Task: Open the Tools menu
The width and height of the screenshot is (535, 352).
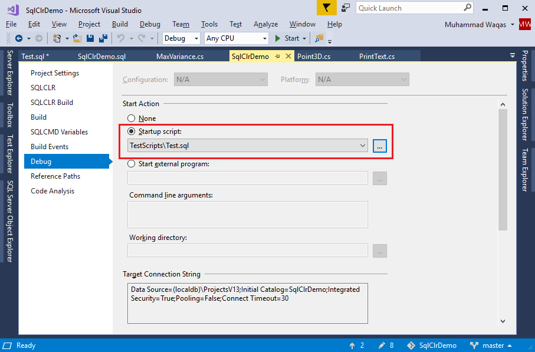Action: 209,24
